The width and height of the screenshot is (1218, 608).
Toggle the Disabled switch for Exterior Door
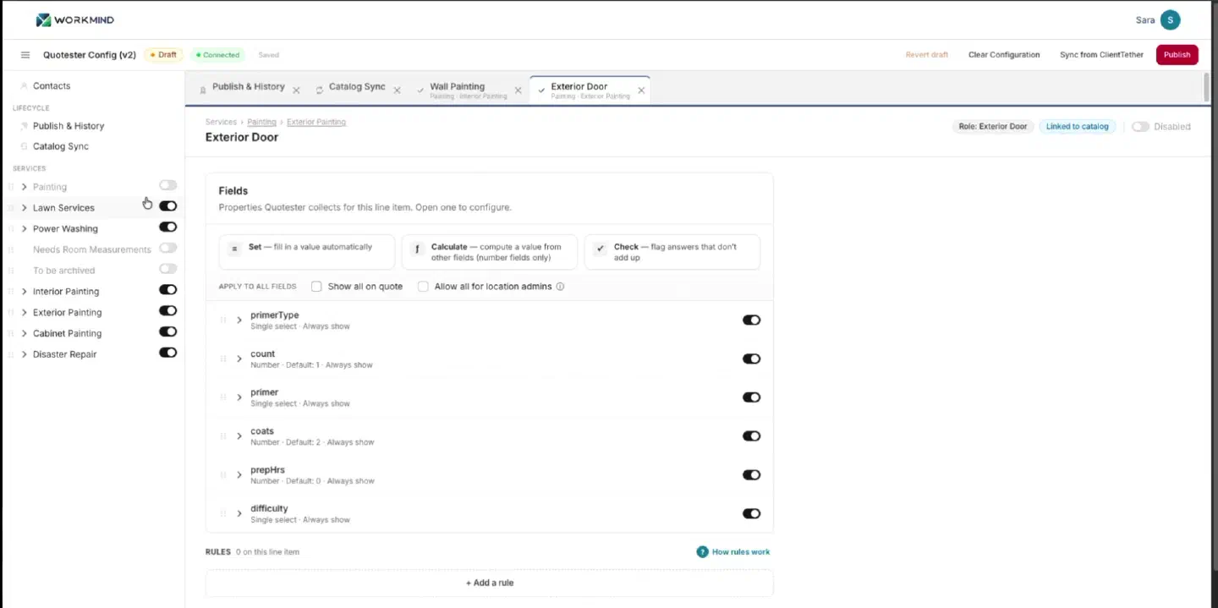tap(1141, 127)
